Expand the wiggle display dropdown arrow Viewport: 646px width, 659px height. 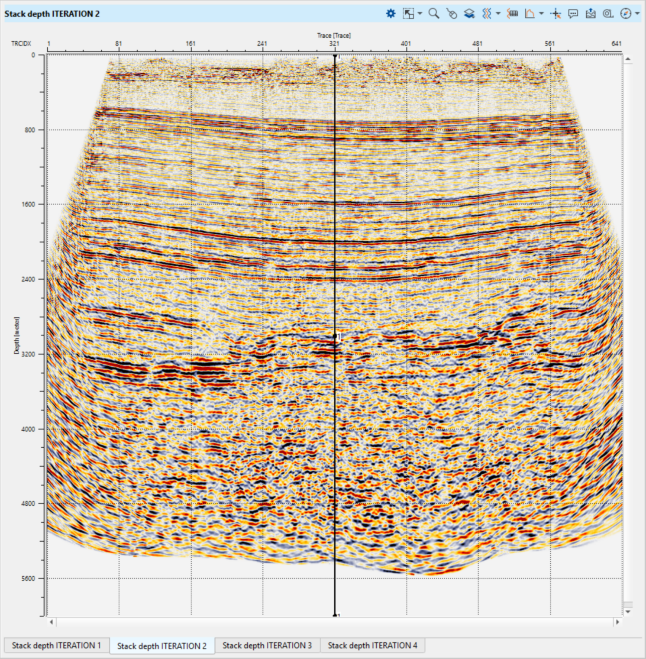pyautogui.click(x=498, y=14)
